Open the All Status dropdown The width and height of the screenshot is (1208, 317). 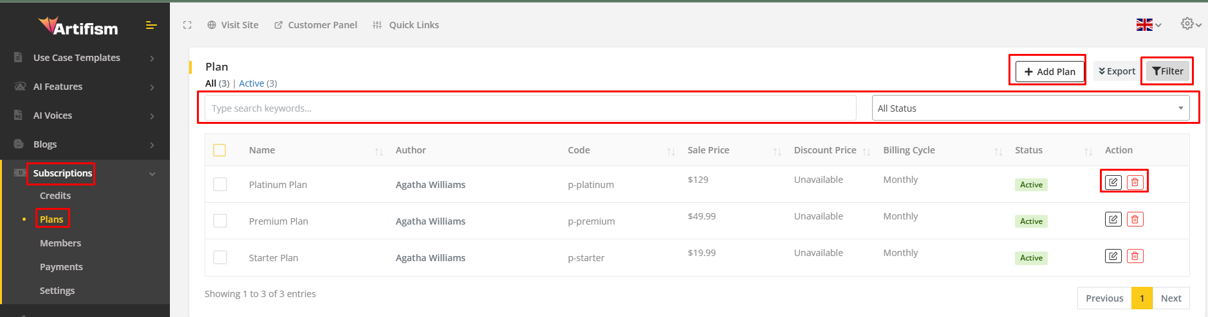point(1030,108)
